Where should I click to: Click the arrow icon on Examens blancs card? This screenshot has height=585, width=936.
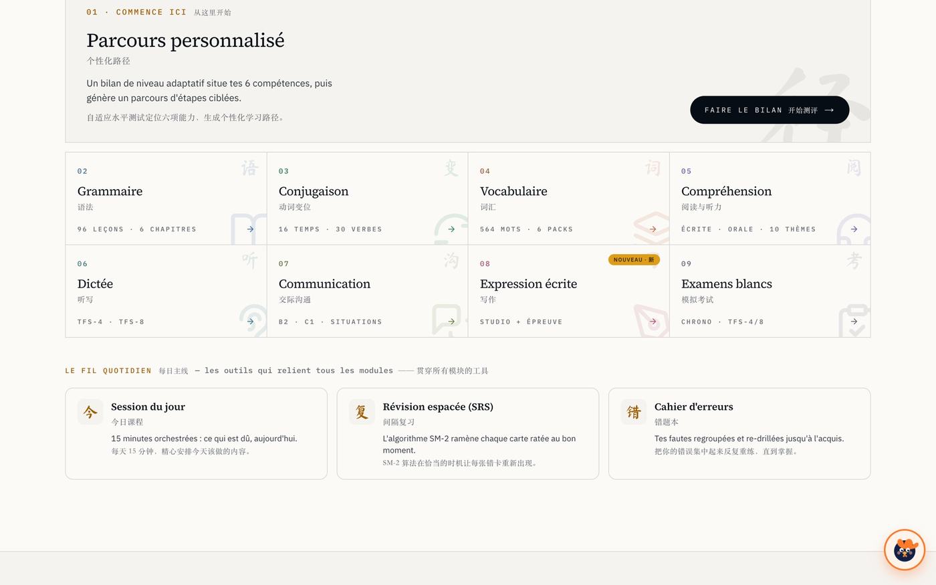(854, 322)
